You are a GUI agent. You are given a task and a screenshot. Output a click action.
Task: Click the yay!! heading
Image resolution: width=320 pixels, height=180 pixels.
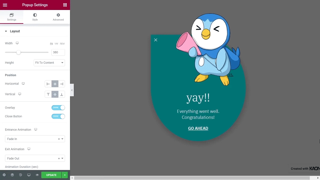(198, 98)
